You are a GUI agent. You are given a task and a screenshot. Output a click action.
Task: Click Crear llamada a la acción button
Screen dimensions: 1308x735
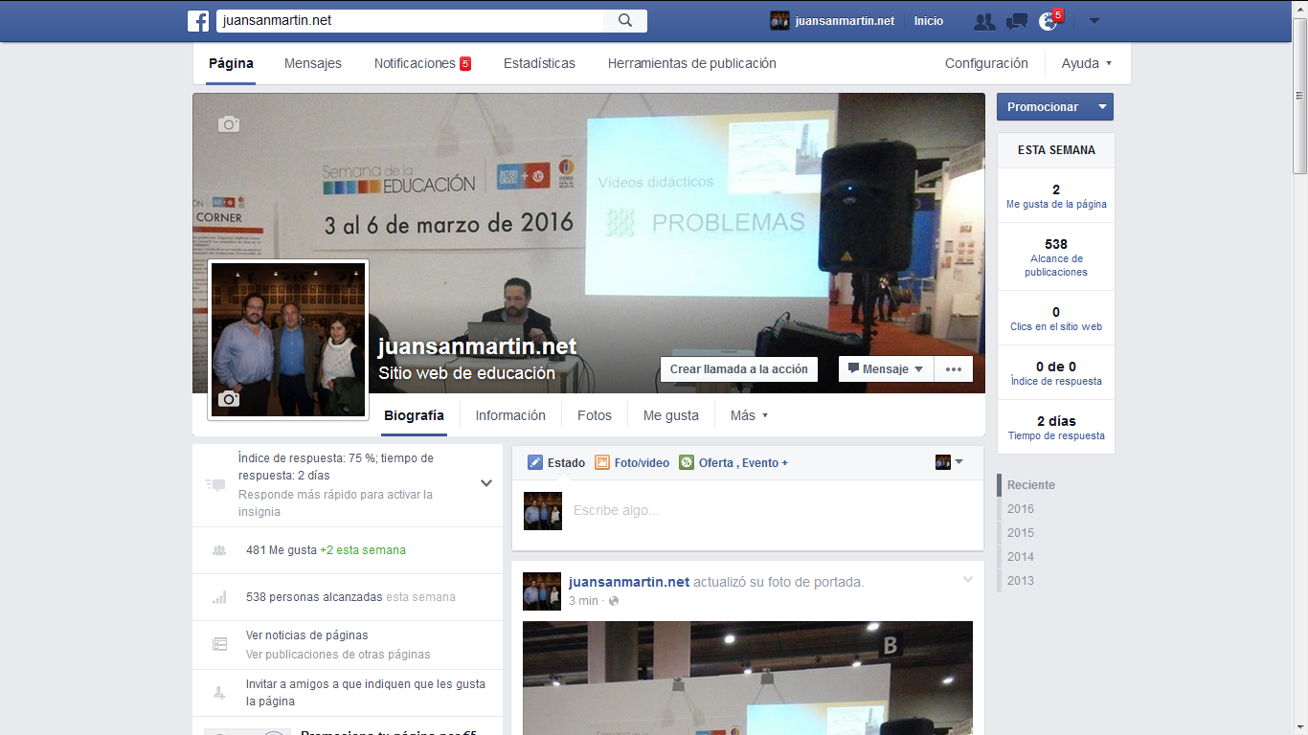pos(739,369)
